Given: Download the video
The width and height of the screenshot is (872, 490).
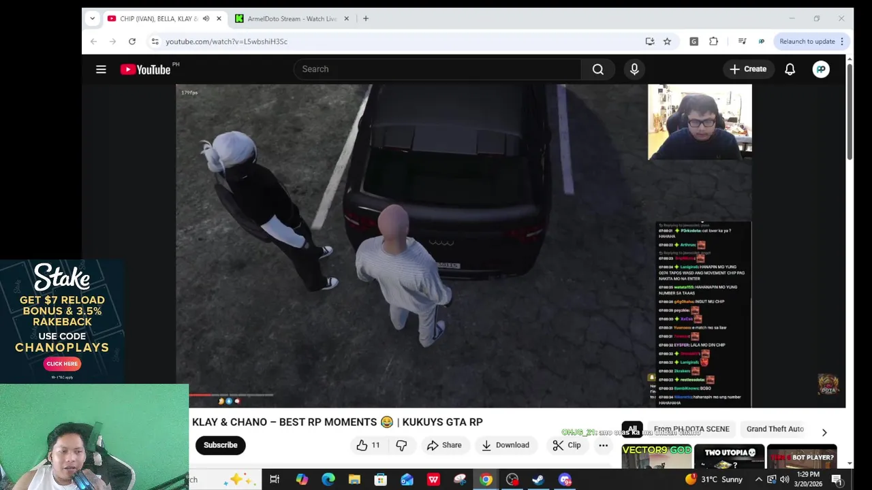Looking at the screenshot, I should coord(505,445).
